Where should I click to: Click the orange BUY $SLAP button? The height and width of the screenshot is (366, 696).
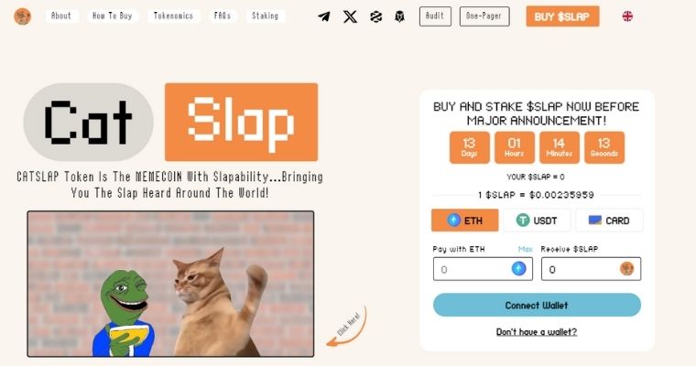[x=562, y=16]
